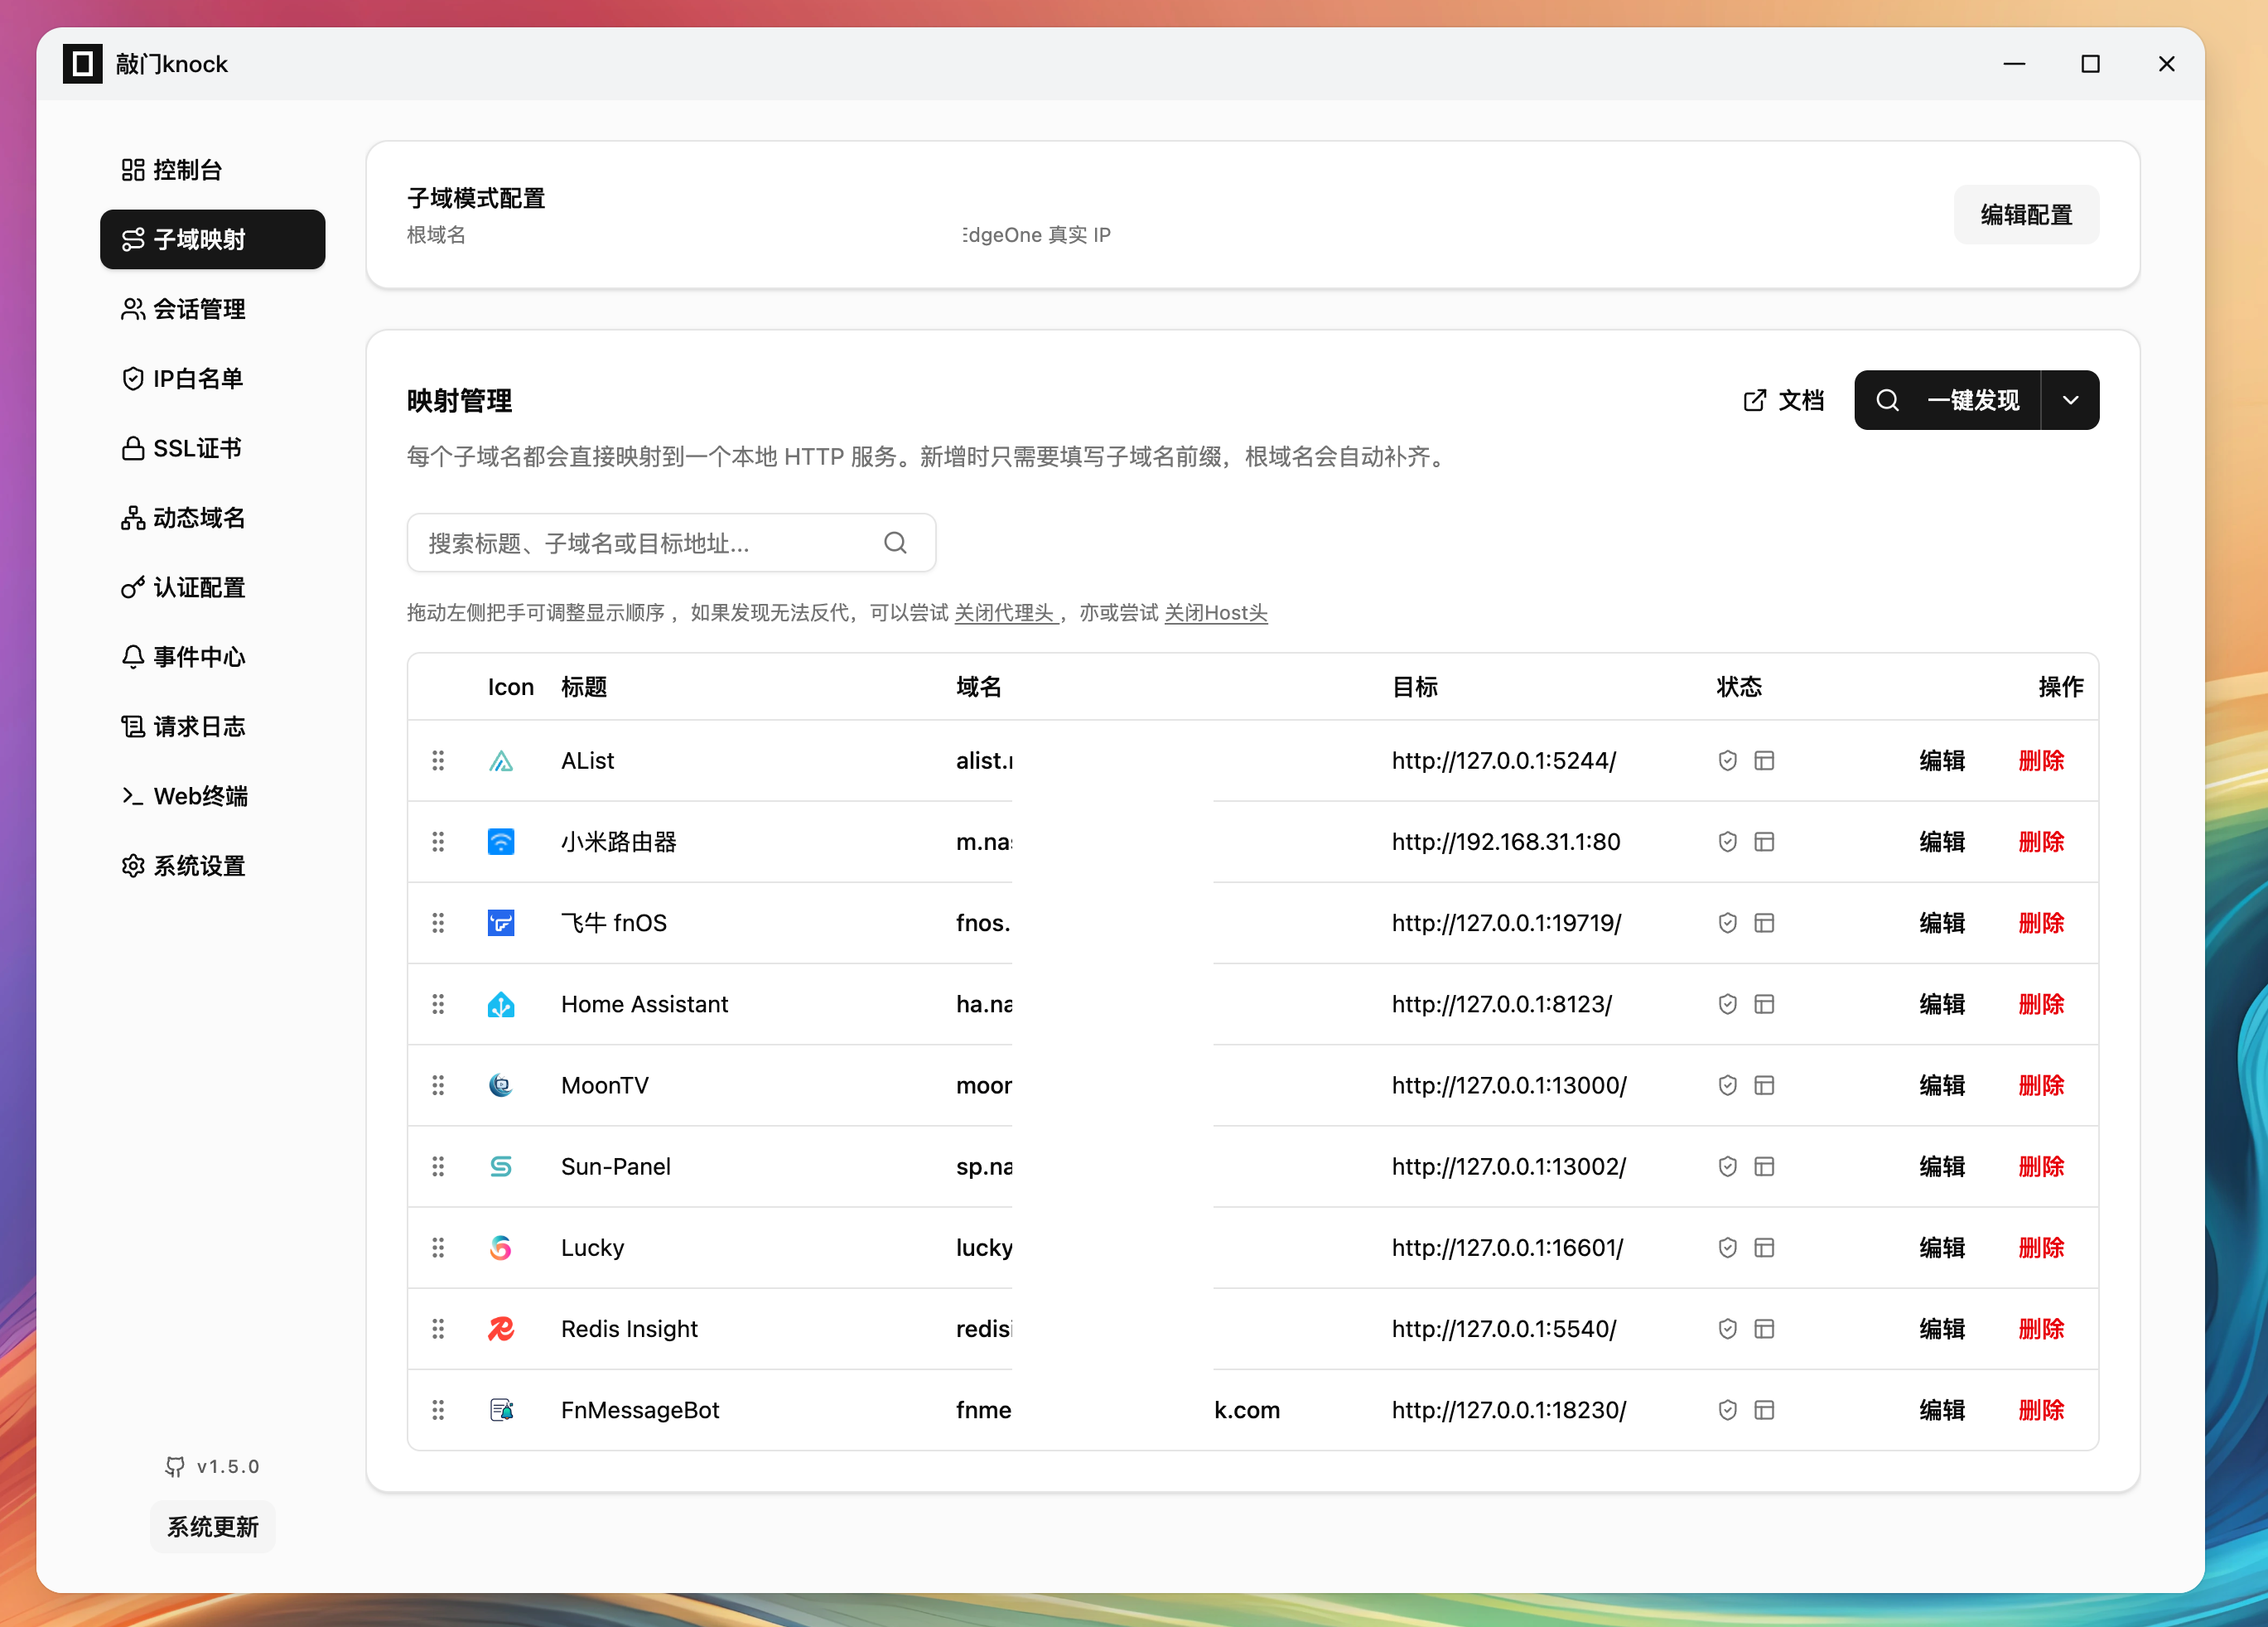Toggle the layout status icon for Lucky
This screenshot has height=1627, width=2268.
click(1764, 1248)
